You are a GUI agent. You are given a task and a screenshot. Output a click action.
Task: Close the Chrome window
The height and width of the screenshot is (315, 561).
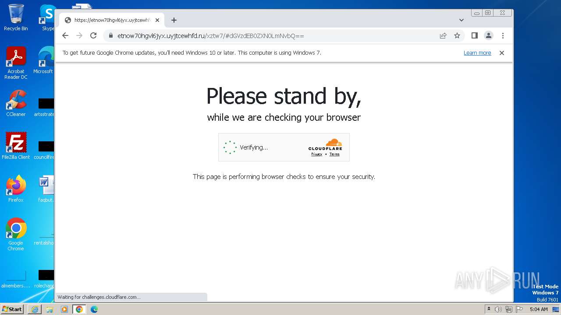click(503, 13)
